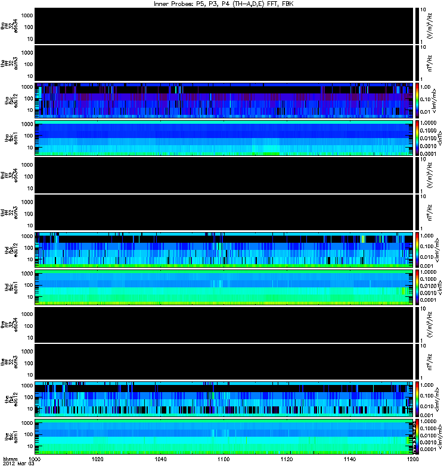Click the 0.001 colorbar value beside thd edc12
The width and height of the screenshot is (447, 476).
coord(426,266)
